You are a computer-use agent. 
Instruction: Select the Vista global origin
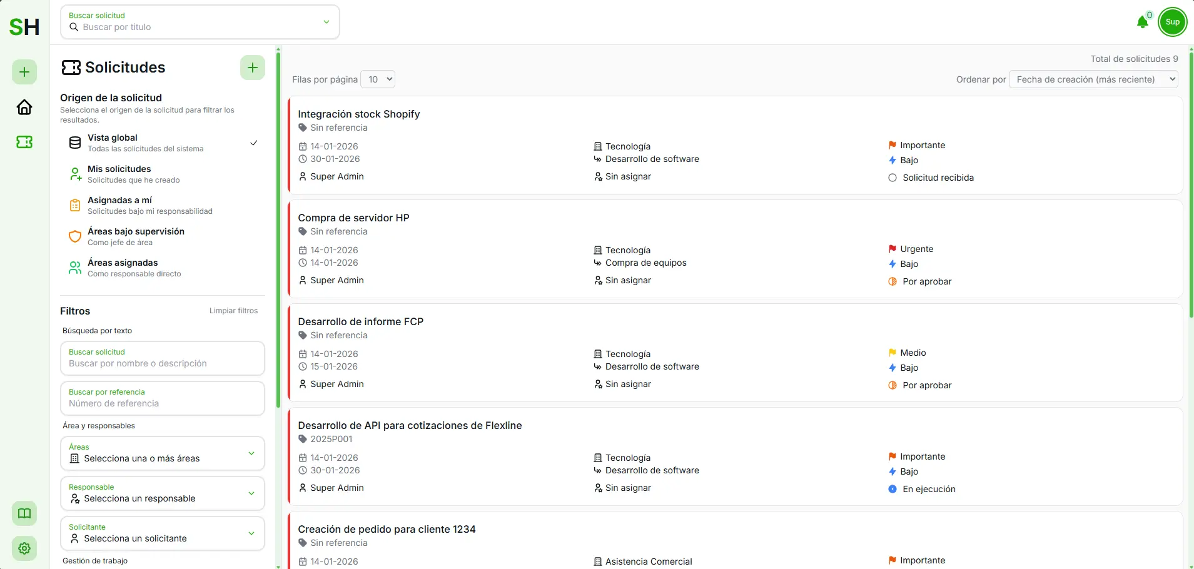163,143
